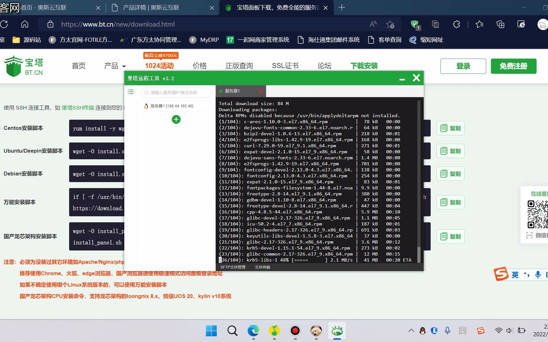
Task: Copy the Debian install script
Action: (450, 174)
